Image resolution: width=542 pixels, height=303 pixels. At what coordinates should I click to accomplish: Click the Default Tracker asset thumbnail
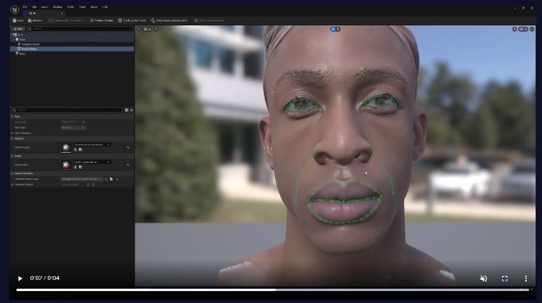(65, 148)
